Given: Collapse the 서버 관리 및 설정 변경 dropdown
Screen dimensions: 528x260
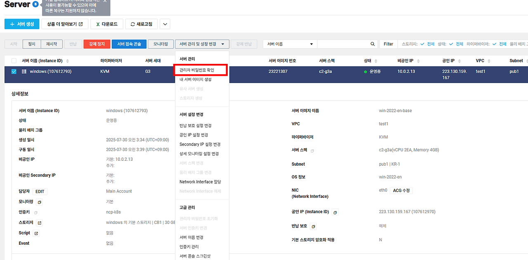Looking at the screenshot, I should click(x=202, y=44).
